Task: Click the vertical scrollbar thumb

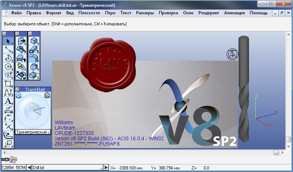Action: point(288,139)
